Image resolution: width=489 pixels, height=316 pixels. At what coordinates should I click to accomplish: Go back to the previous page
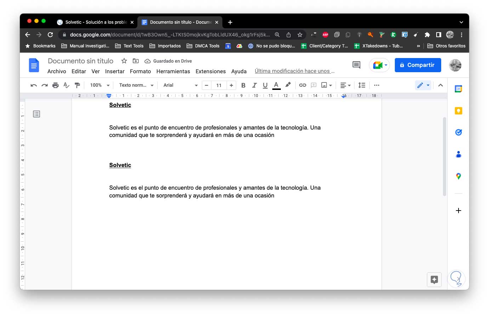[28, 35]
